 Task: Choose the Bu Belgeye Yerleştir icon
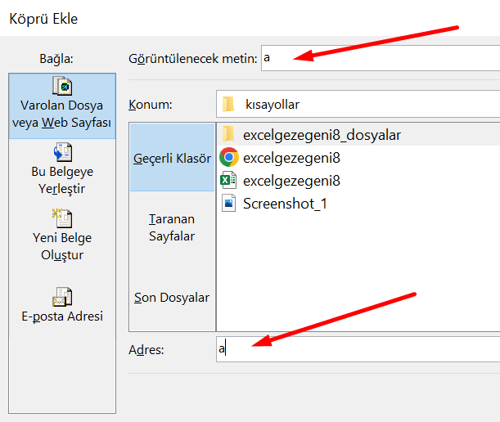tap(63, 152)
